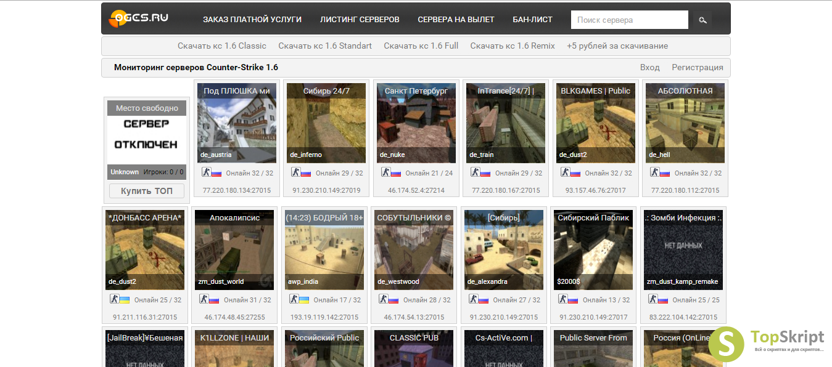Click Counter-Strike icon on СОБУТЫЛЬНИКИ server

tap(384, 299)
